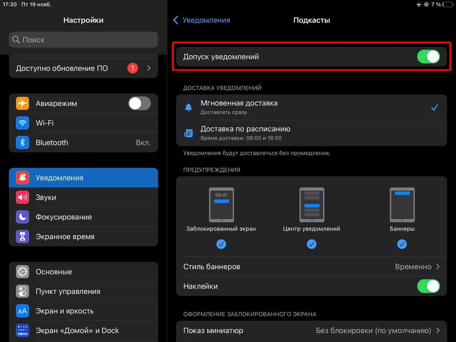The image size is (456, 342).
Task: Tap the Центр уведомлений tablet preview
Action: [x=312, y=205]
